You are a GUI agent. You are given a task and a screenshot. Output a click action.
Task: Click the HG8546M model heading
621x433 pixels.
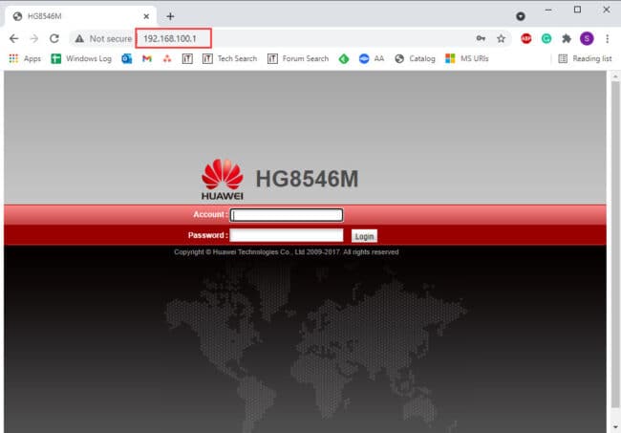coord(307,179)
